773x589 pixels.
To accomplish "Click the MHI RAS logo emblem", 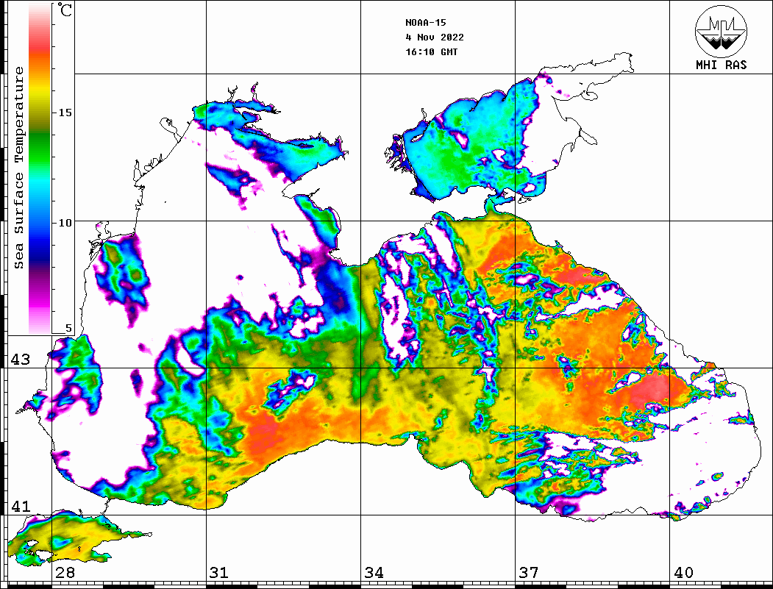I will [722, 31].
